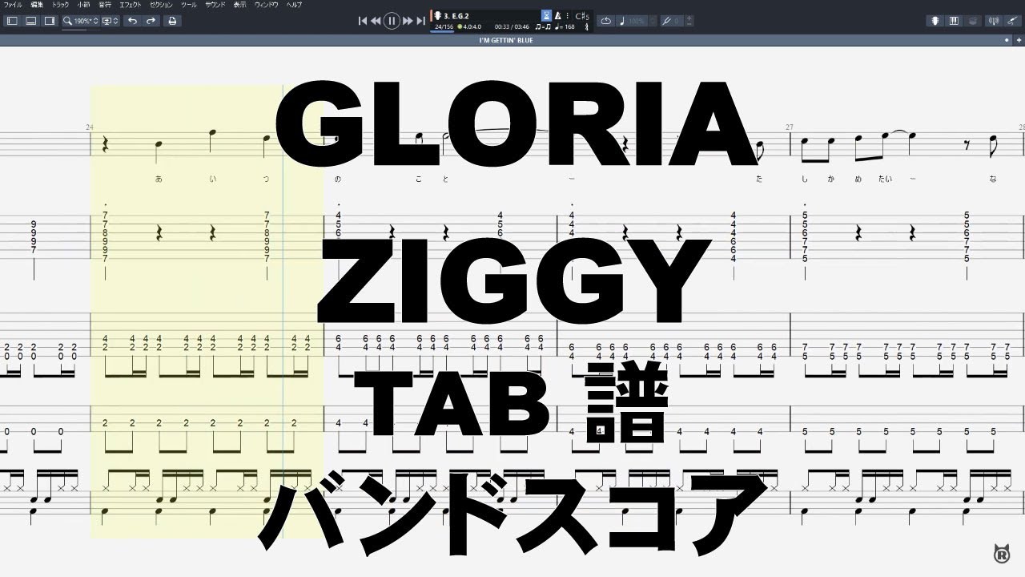This screenshot has width=1025, height=577.
Task: Click the 5 fret chord in bar 27
Action: pyautogui.click(x=805, y=236)
